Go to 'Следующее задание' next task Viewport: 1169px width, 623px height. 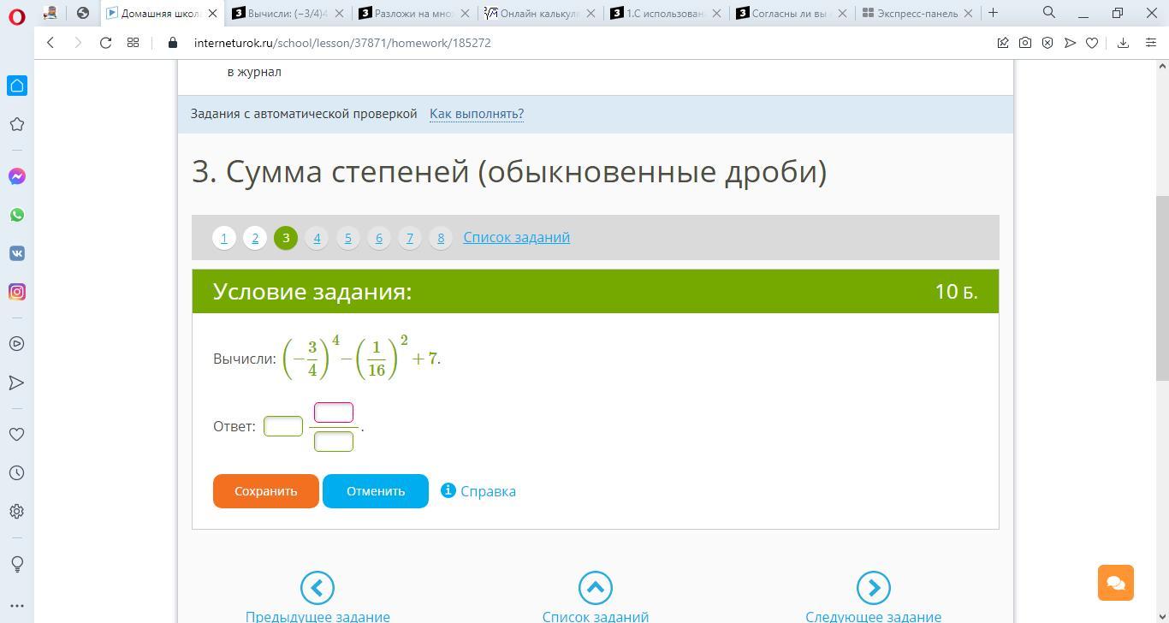(873, 597)
